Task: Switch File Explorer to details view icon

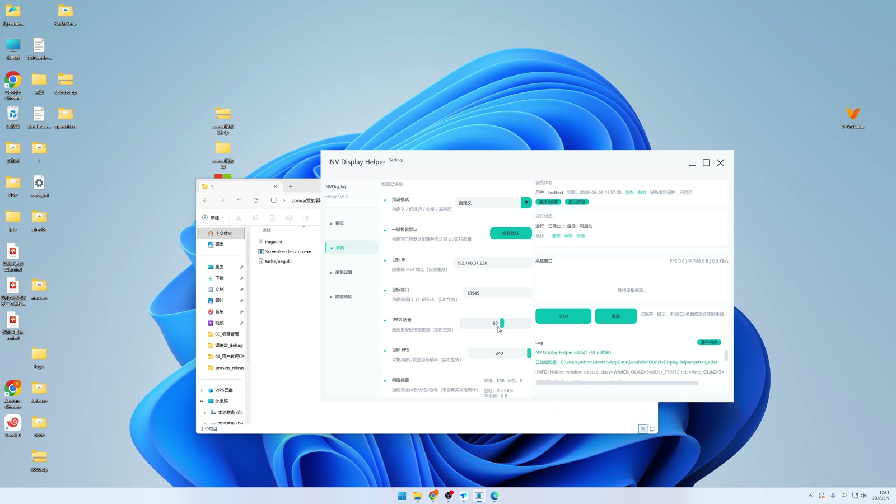Action: coord(643,429)
